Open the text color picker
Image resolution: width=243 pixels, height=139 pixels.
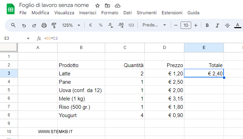tap(237, 25)
